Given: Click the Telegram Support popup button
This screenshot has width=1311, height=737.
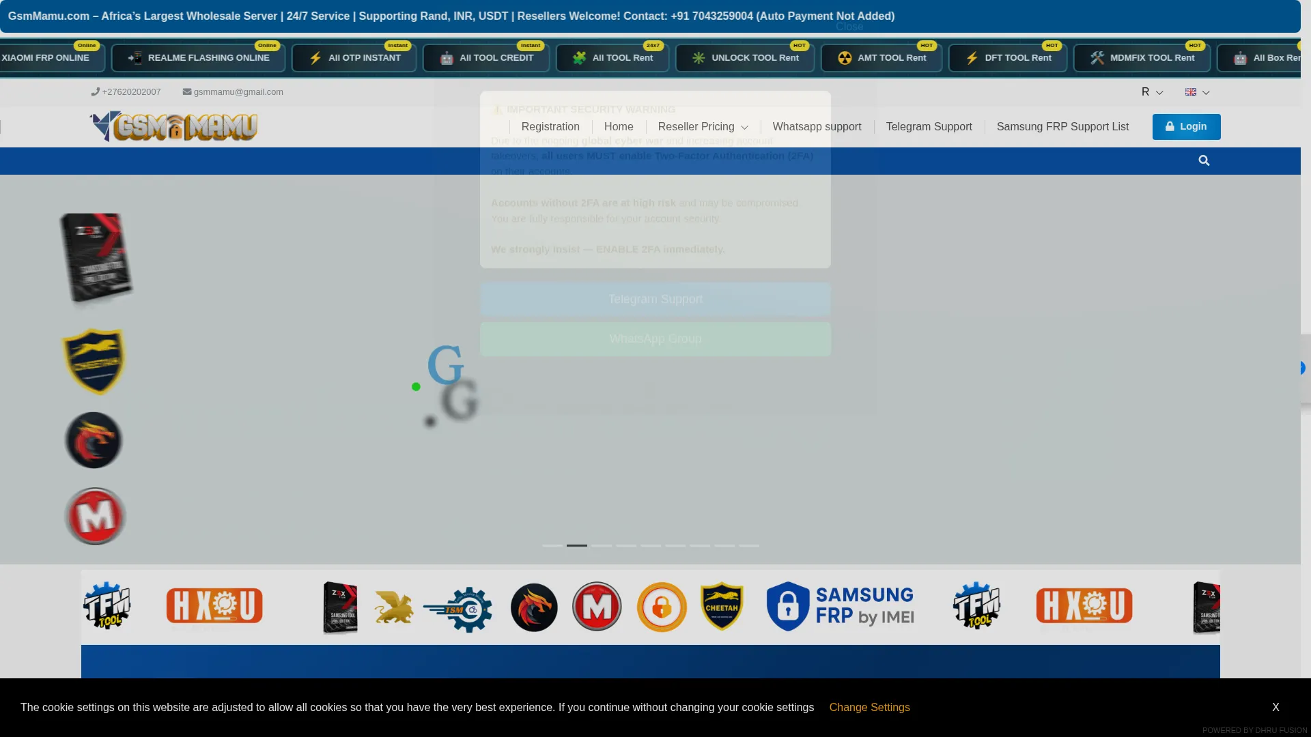Looking at the screenshot, I should (x=655, y=300).
